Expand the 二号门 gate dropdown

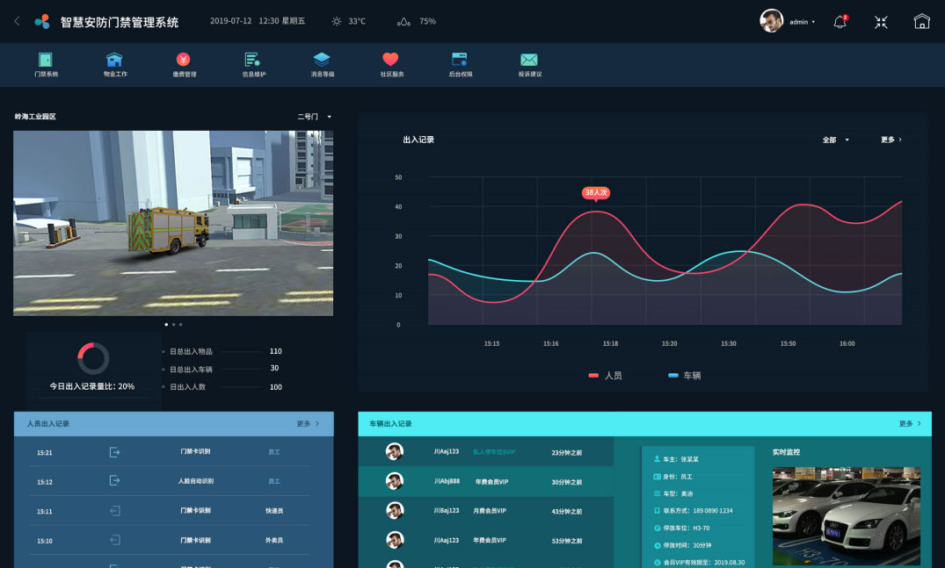coord(315,117)
